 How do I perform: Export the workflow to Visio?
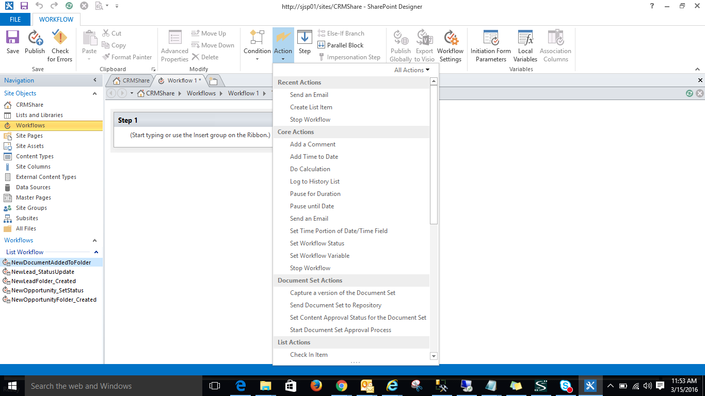click(424, 46)
